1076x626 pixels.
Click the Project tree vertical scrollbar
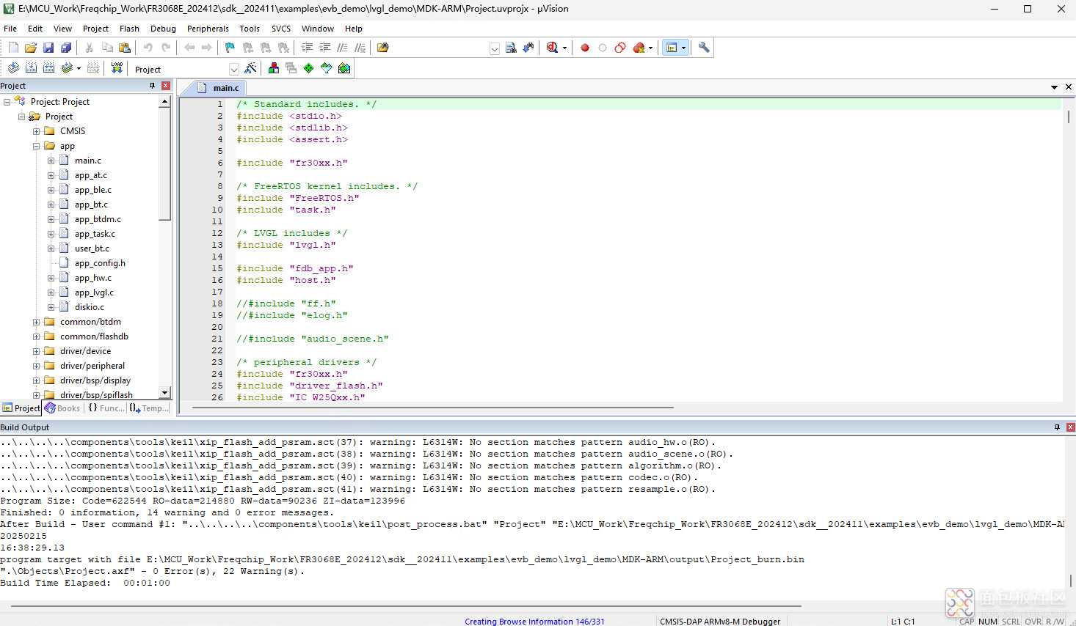click(165, 164)
